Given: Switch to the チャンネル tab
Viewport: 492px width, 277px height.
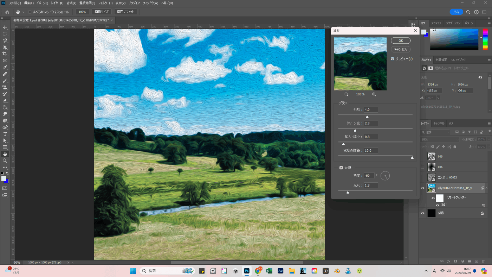Looking at the screenshot, I should tap(438, 124).
